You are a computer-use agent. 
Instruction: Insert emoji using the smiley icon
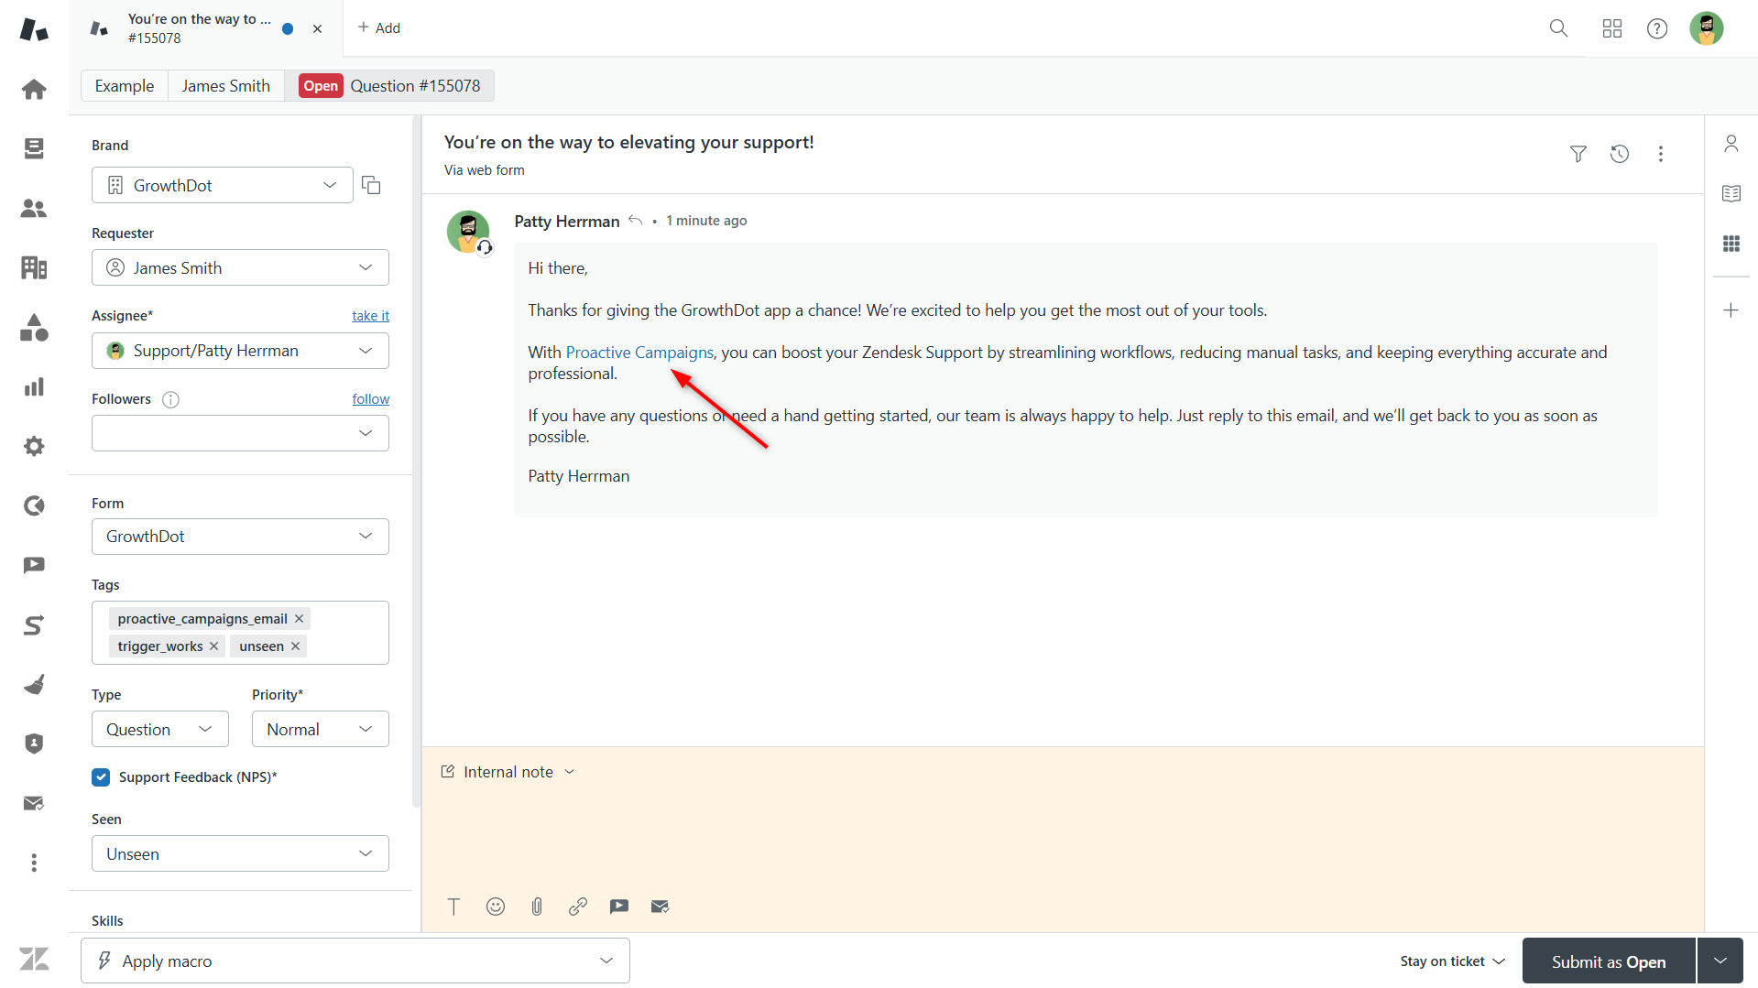coord(496,907)
